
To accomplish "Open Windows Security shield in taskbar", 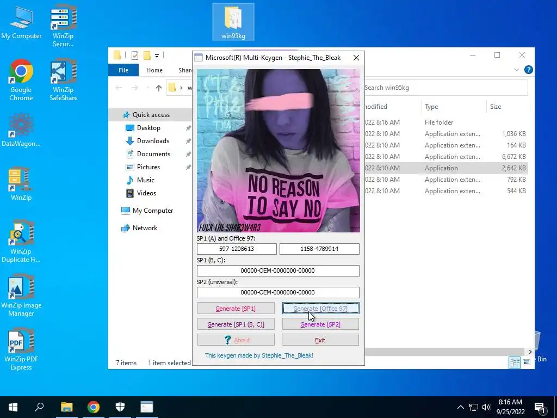I will pyautogui.click(x=120, y=407).
